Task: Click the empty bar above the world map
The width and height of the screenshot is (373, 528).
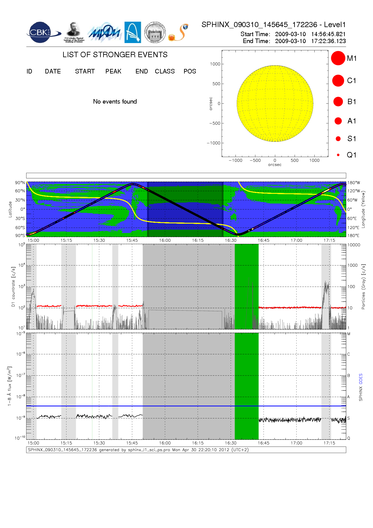Action: coord(186,175)
